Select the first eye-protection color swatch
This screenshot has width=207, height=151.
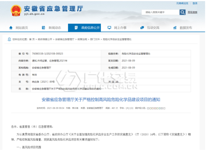click(x=148, y=108)
